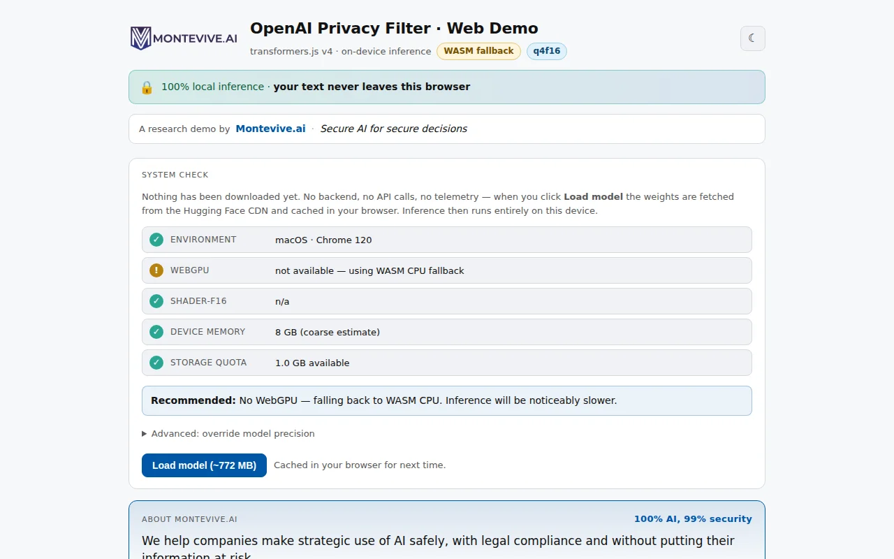Image resolution: width=894 pixels, height=559 pixels.
Task: Click the ABOUT MONTEVIVE.AI heading
Action: pyautogui.click(x=189, y=519)
